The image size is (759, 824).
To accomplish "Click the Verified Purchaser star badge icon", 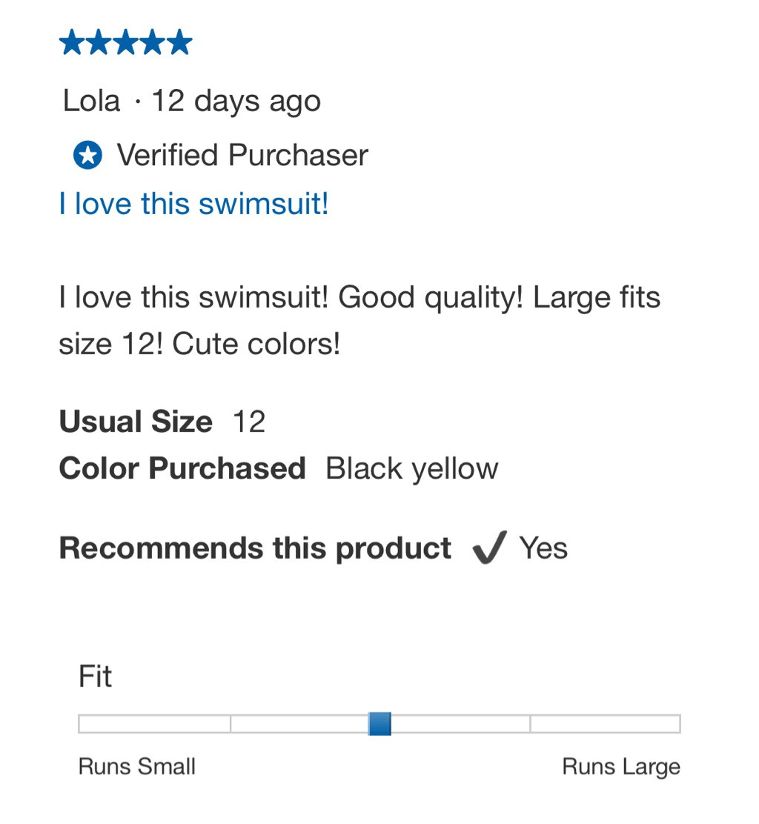I will click(87, 156).
